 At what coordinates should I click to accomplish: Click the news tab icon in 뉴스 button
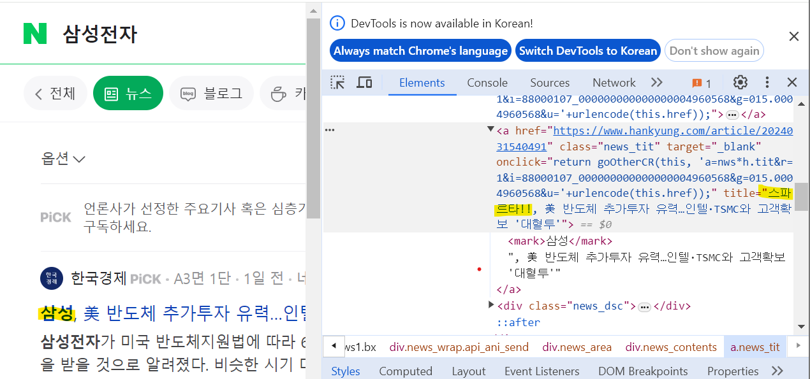111,94
